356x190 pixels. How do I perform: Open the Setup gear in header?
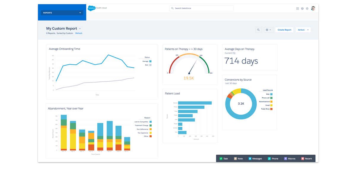coord(307,9)
